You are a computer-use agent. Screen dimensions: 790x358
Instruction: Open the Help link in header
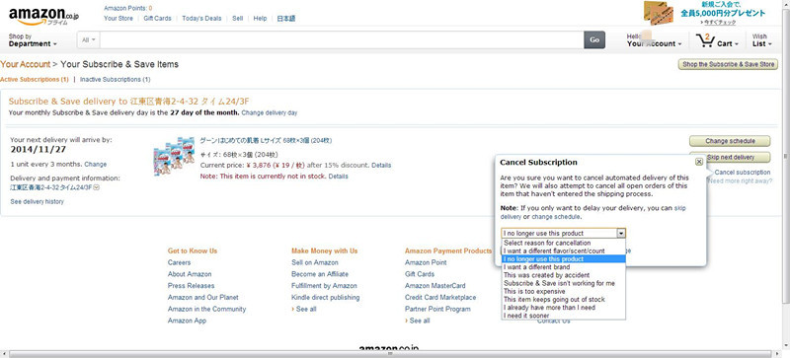coord(260,18)
